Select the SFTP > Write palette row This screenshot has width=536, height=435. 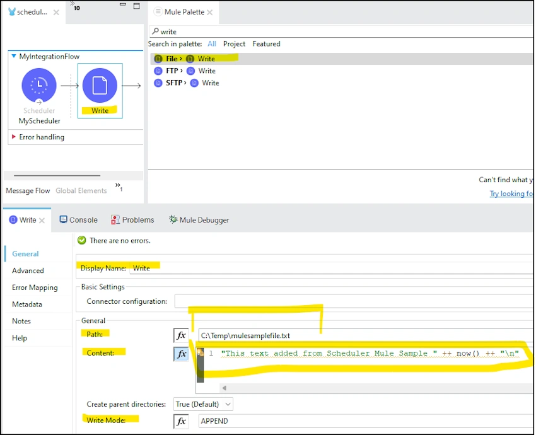341,83
